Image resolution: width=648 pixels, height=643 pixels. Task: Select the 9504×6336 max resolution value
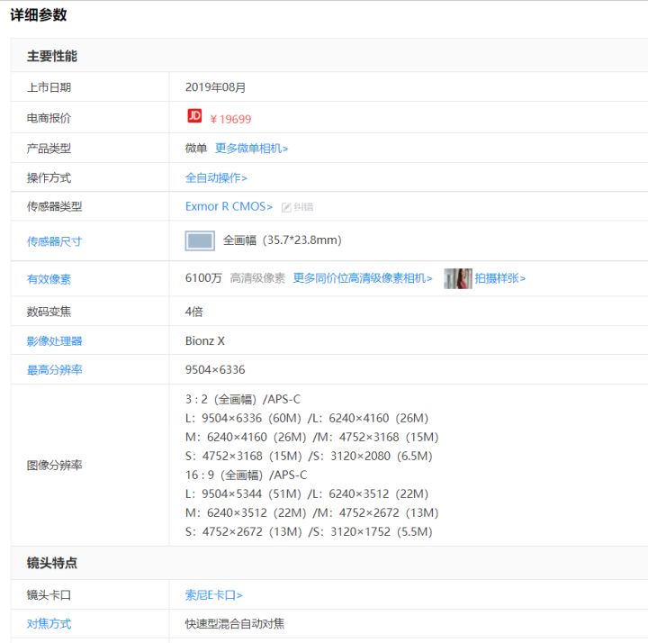(215, 369)
